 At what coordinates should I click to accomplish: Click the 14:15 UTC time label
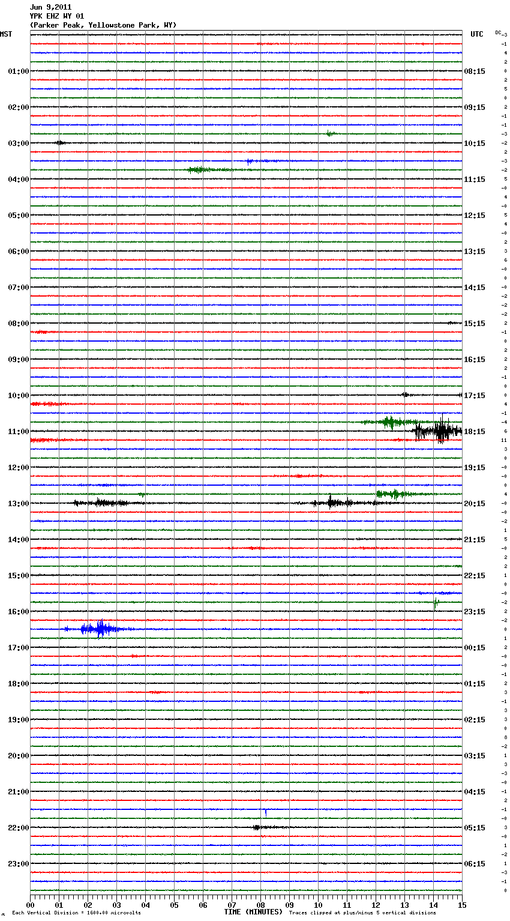[475, 288]
